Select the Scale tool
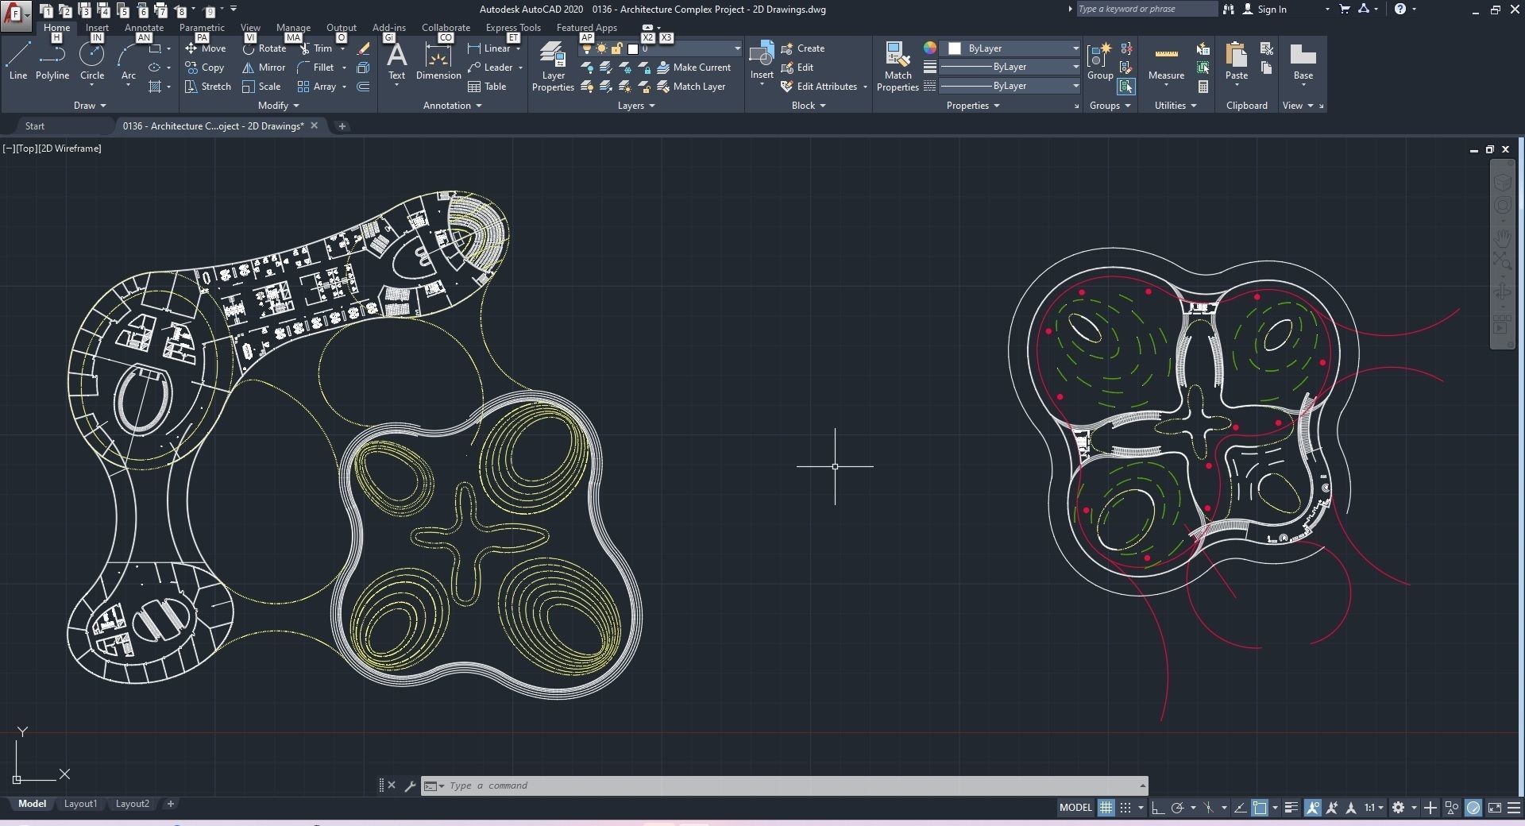The image size is (1525, 826). pos(261,87)
